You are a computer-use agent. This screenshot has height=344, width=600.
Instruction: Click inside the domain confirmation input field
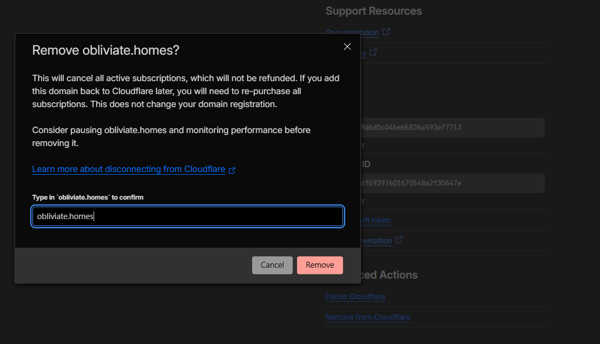click(187, 216)
